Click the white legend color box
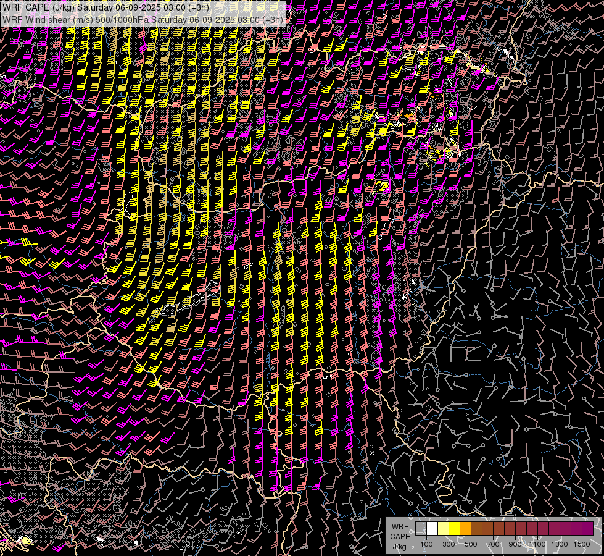 432,529
